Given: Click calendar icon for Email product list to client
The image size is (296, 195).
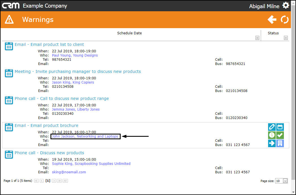Looking at the screenshot, I should point(9,46).
